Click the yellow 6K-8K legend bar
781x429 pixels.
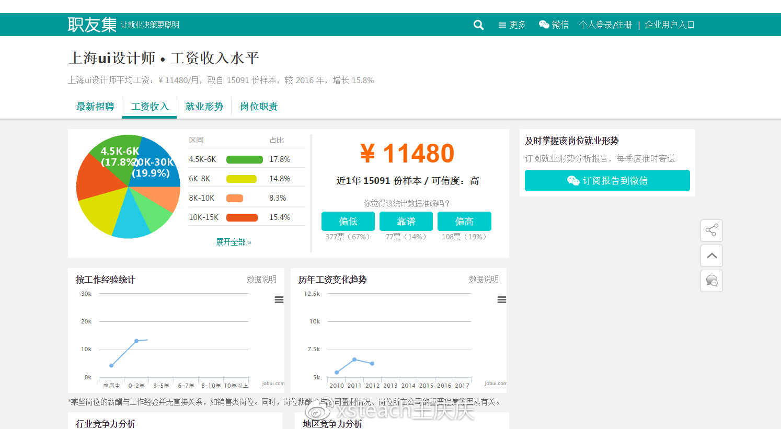coord(242,179)
